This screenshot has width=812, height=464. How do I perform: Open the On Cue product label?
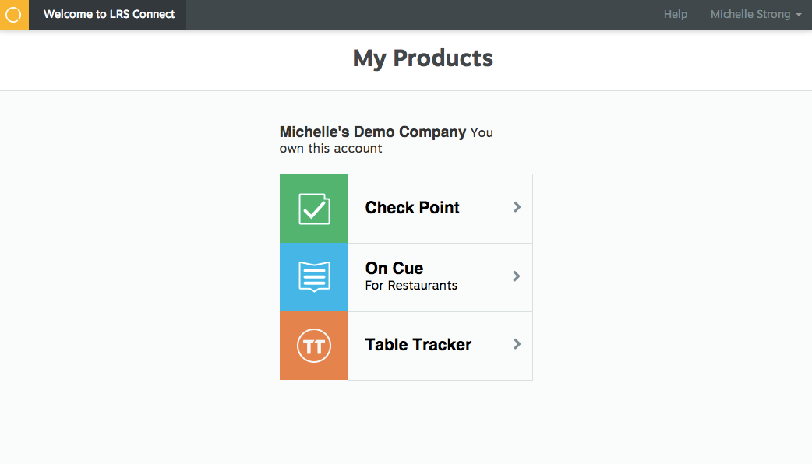(x=394, y=268)
